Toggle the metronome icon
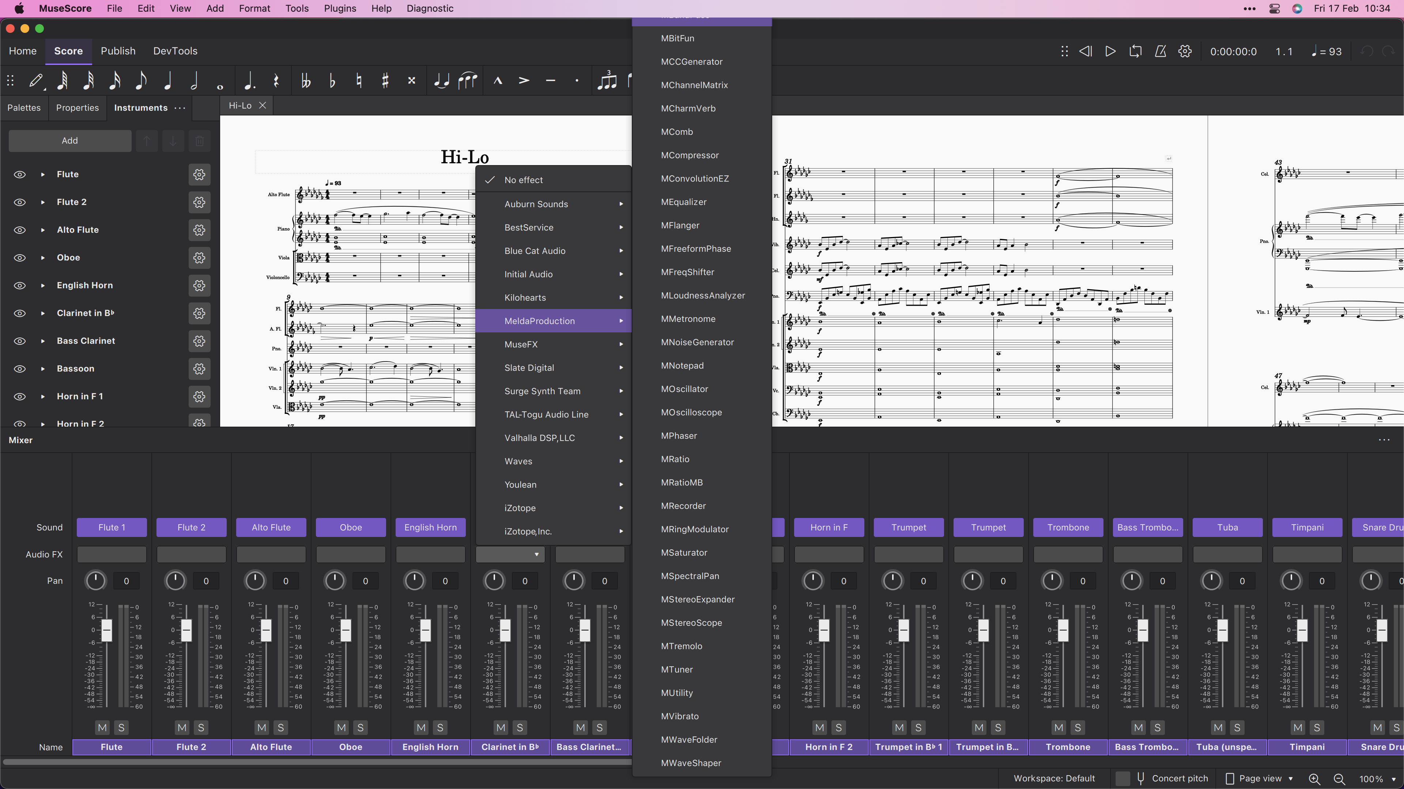 tap(1161, 51)
